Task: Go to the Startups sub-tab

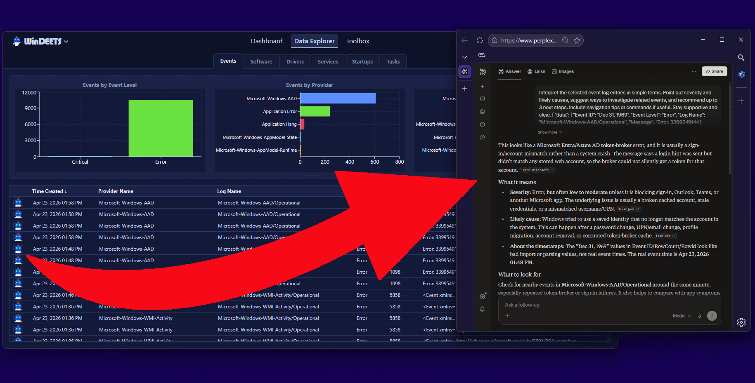Action: coord(362,62)
